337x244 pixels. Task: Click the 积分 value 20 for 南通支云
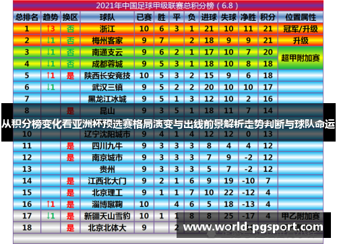point(268,52)
